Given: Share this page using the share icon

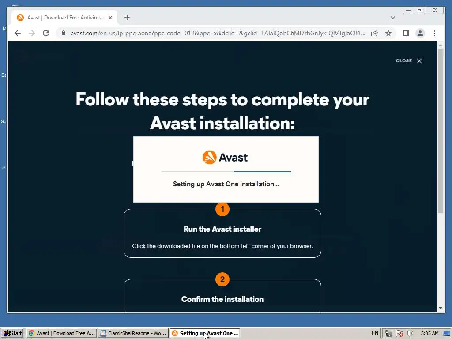Looking at the screenshot, I should (x=374, y=33).
